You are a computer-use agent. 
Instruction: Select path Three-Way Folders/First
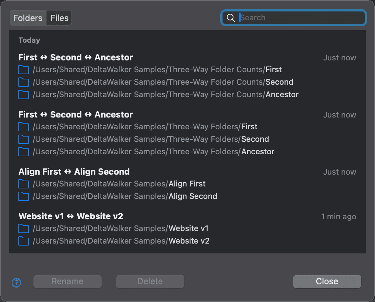(x=145, y=126)
